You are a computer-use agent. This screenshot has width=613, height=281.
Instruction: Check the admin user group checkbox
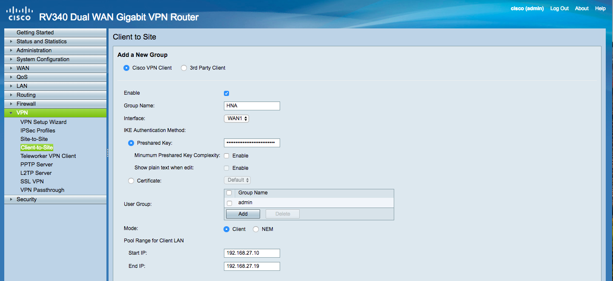point(229,203)
